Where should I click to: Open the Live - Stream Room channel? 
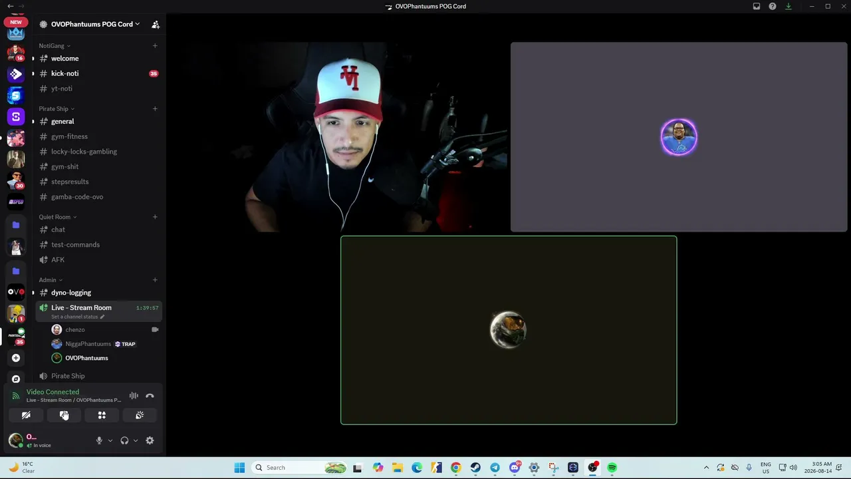pyautogui.click(x=98, y=311)
